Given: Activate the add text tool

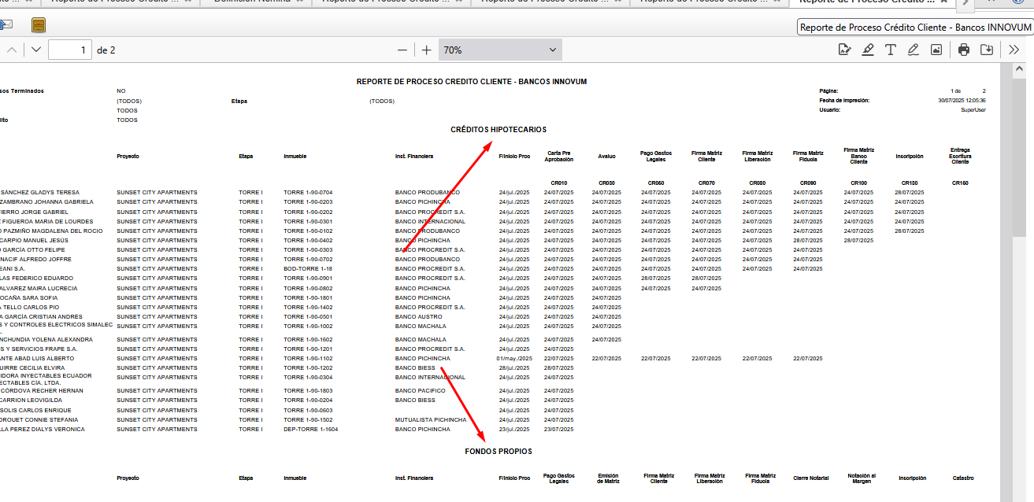Looking at the screenshot, I should point(891,50).
